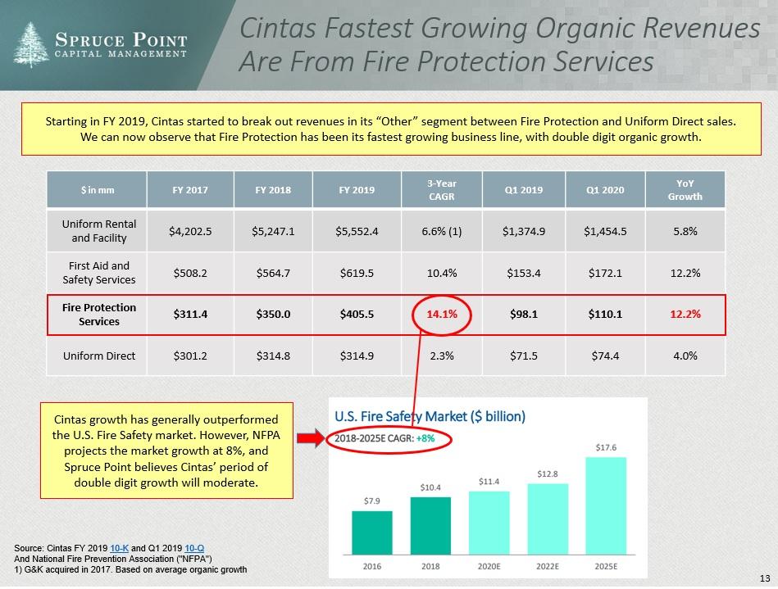The image size is (778, 589).
Task: Click the '$ in mm' header cell
Action: [x=98, y=190]
